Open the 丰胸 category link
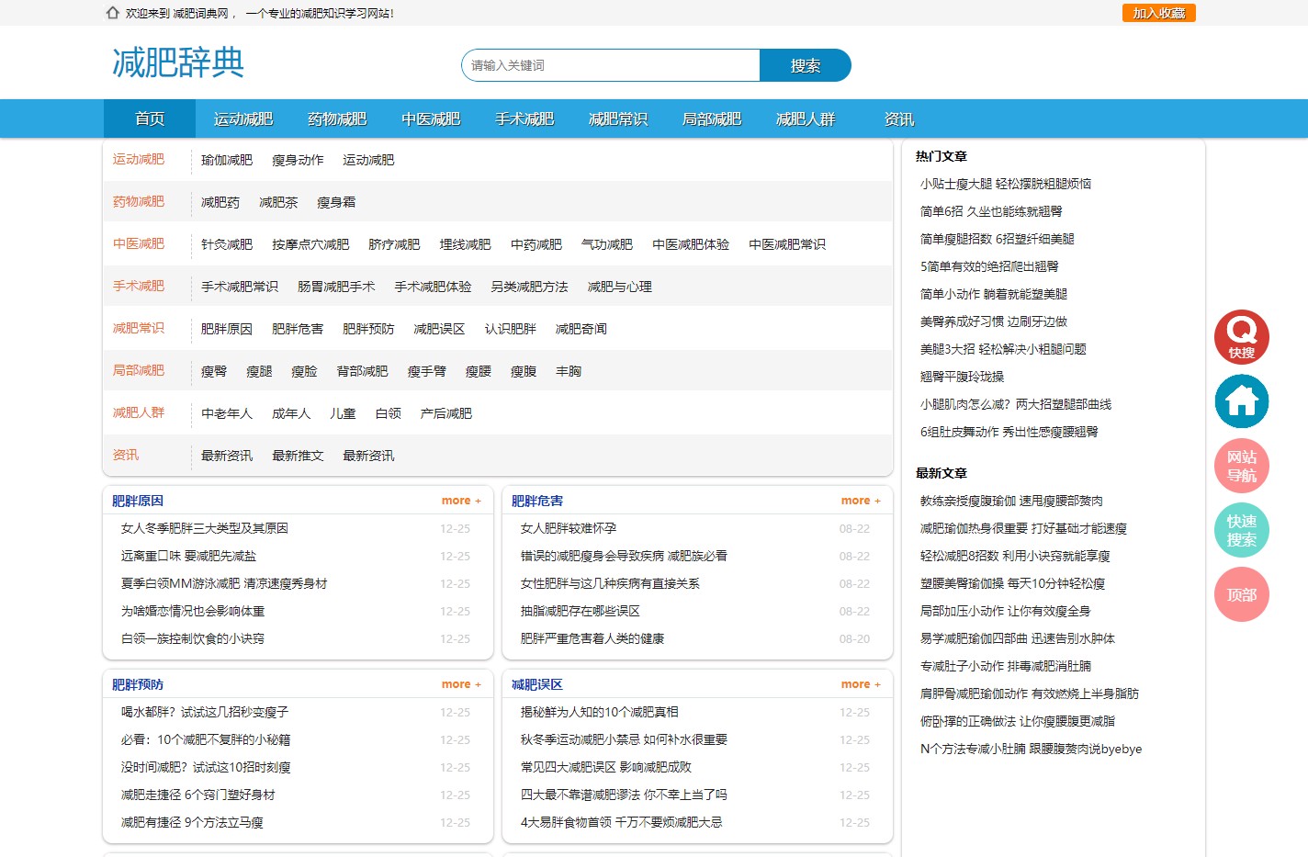The height and width of the screenshot is (857, 1308). [x=569, y=371]
